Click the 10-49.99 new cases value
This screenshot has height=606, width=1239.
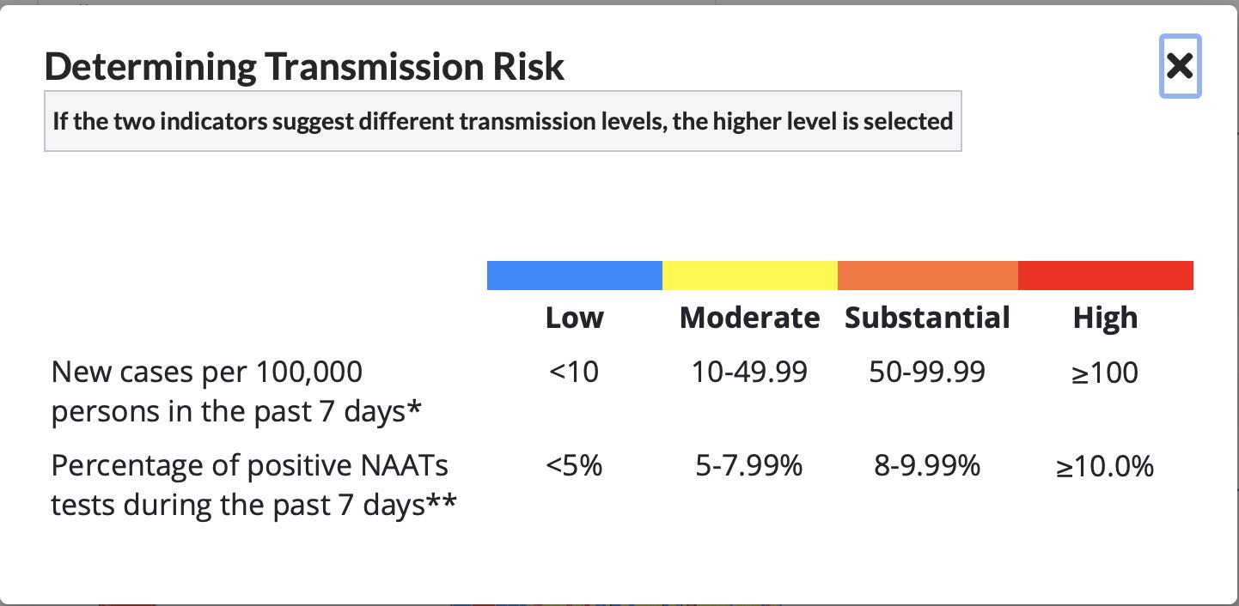749,373
